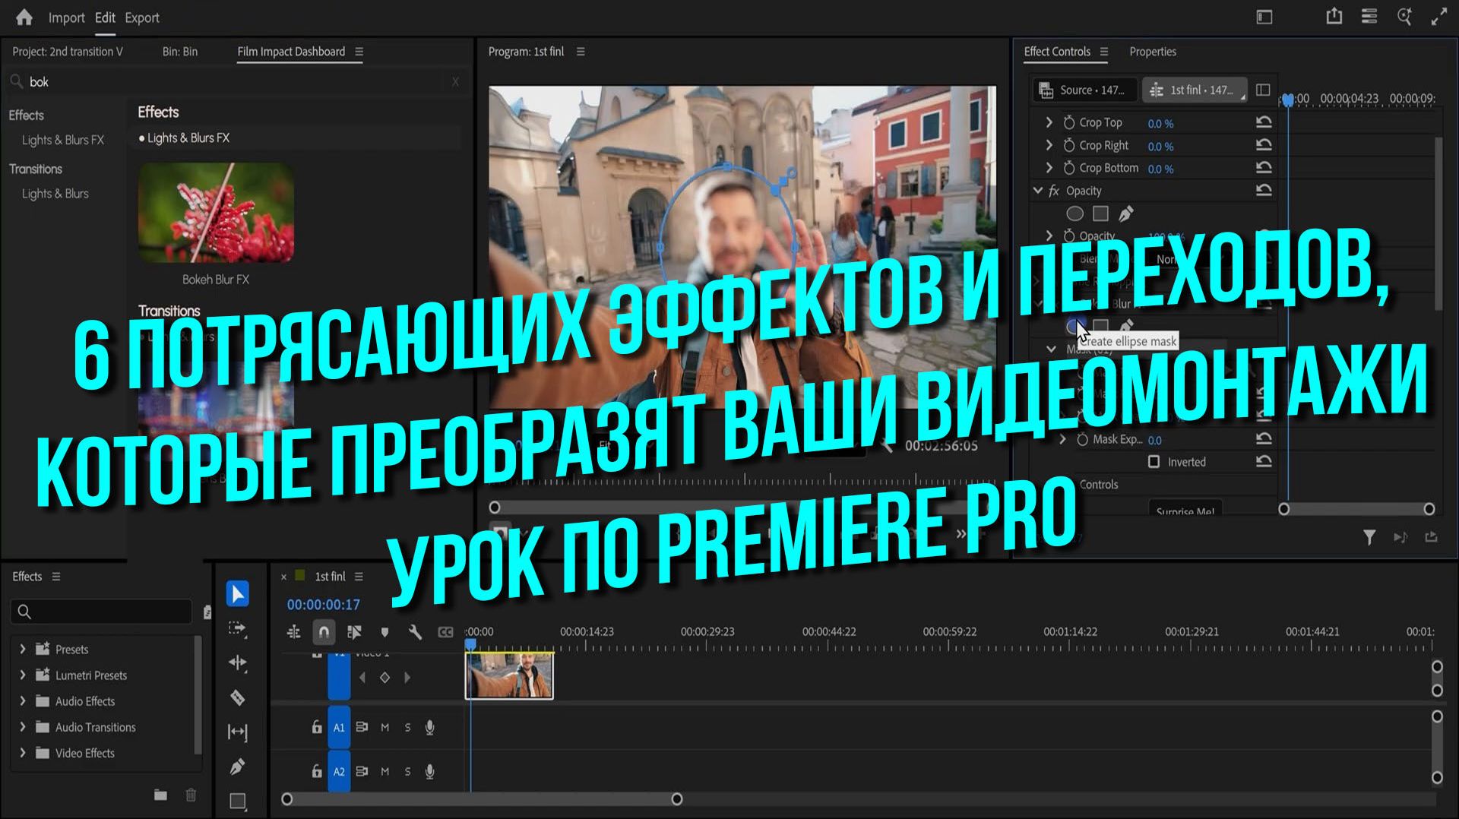Collapse the Opacity effect section

(x=1037, y=191)
